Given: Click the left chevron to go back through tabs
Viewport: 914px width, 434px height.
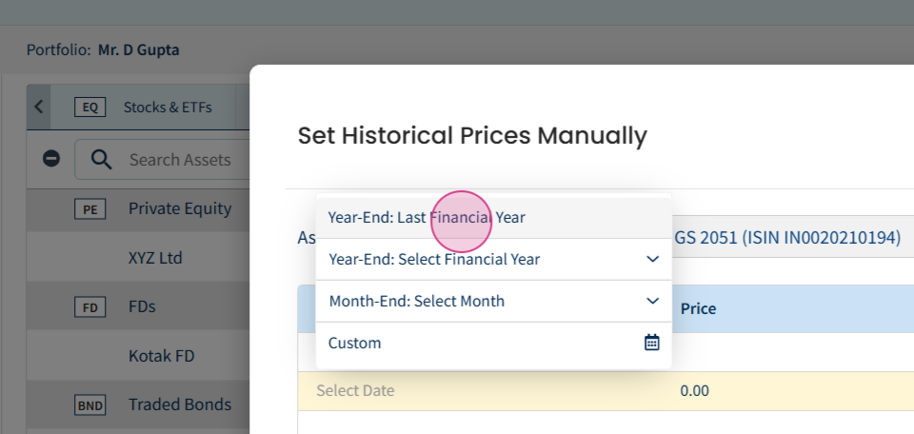Looking at the screenshot, I should [x=38, y=107].
